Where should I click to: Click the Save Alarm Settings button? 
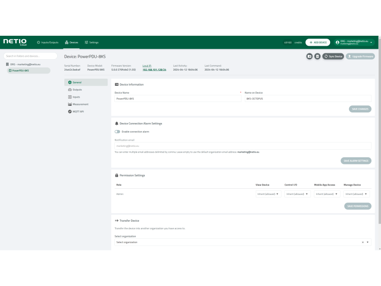[x=356, y=161]
